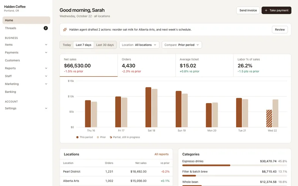Open the Location All locations dropdown
The height and width of the screenshot is (186, 298).
click(139, 45)
